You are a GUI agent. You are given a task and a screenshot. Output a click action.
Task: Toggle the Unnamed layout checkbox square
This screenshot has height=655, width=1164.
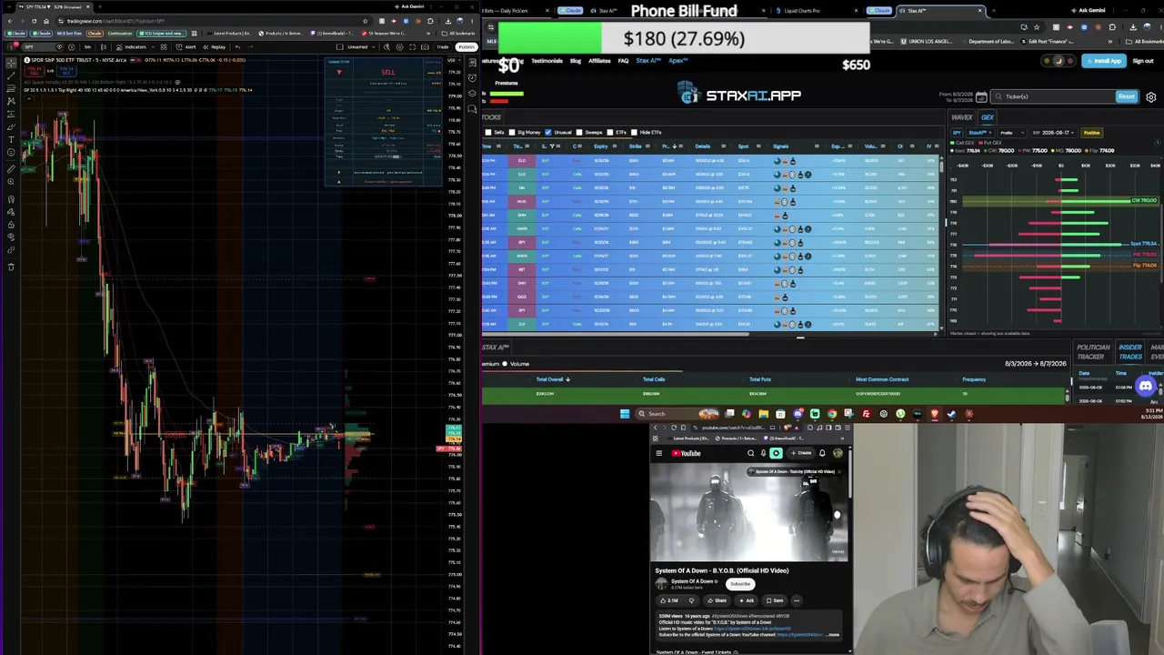[339, 46]
